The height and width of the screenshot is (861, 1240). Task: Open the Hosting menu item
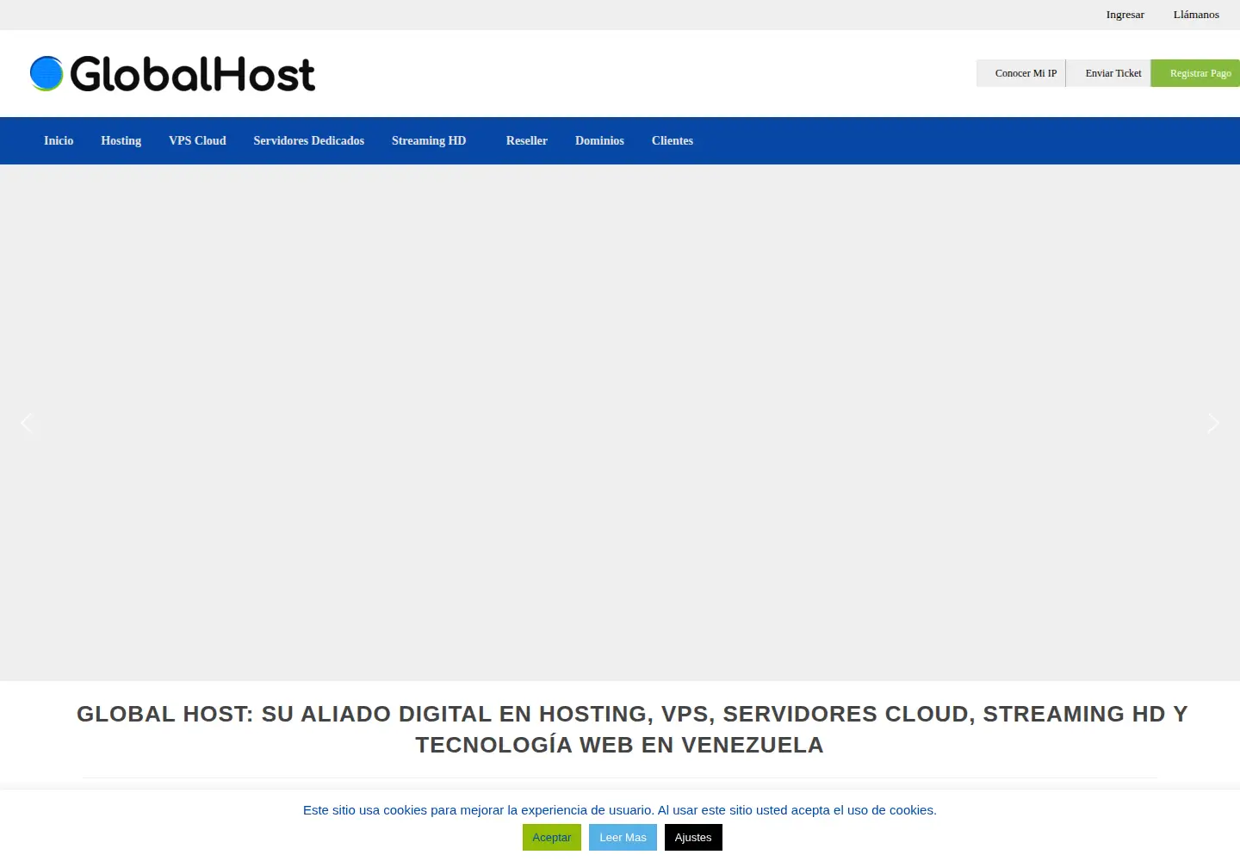point(121,140)
